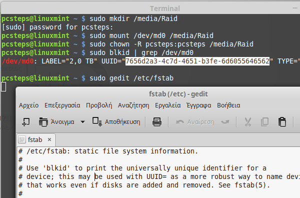Click the 'fstab (/etc) - gedit' title bar

pos(158,94)
